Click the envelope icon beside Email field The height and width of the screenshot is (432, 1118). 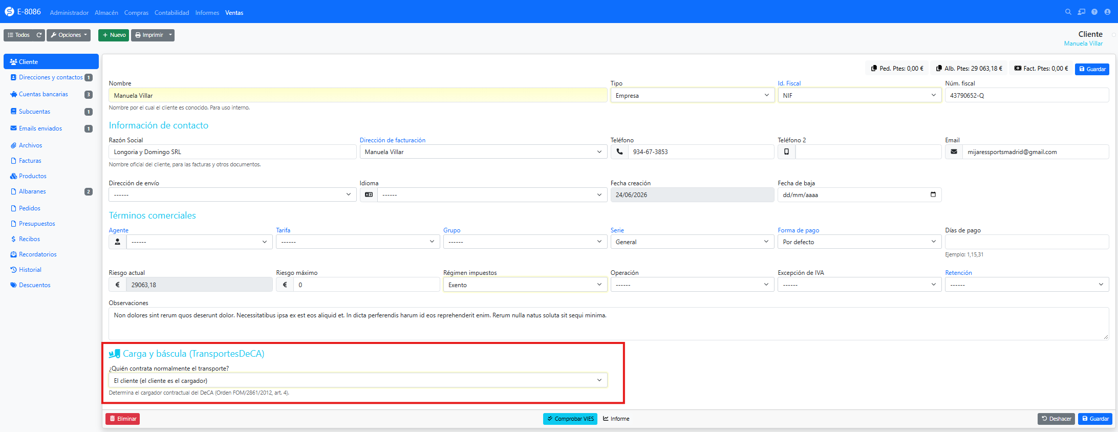click(x=954, y=152)
